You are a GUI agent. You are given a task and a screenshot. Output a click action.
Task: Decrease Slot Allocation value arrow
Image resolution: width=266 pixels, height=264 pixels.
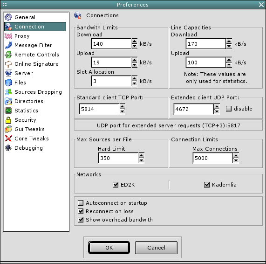(x=134, y=83)
